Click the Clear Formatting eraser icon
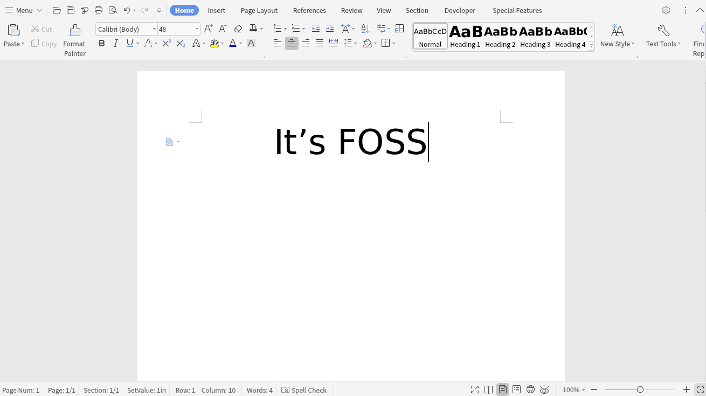 click(238, 29)
